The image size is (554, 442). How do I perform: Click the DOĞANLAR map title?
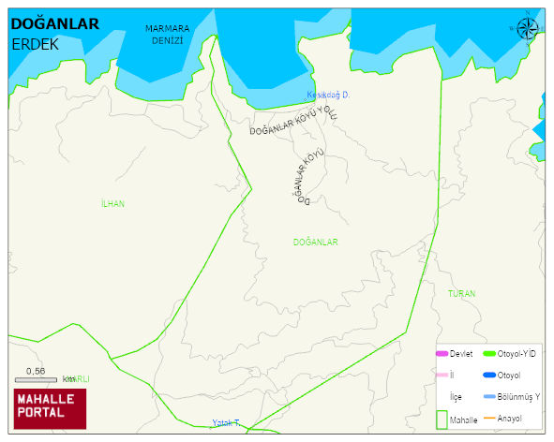[x=55, y=24]
